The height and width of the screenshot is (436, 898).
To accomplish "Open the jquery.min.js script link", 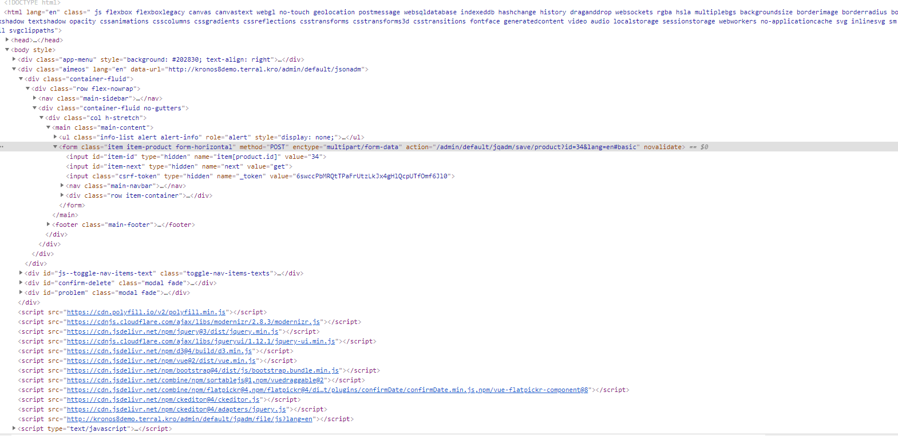I will pos(173,331).
